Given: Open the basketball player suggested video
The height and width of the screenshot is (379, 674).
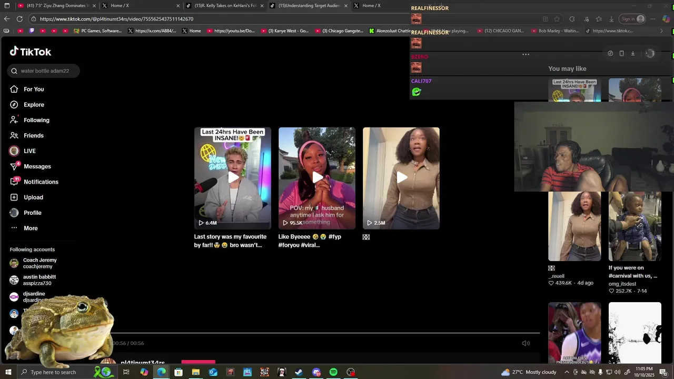Looking at the screenshot, I should (574, 333).
